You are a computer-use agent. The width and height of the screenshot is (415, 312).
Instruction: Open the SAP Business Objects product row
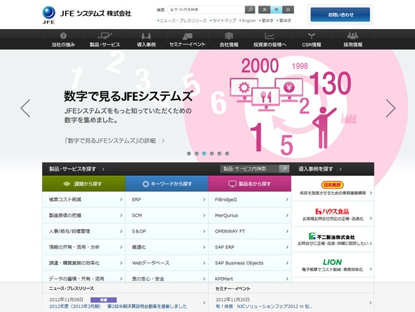(x=250, y=263)
